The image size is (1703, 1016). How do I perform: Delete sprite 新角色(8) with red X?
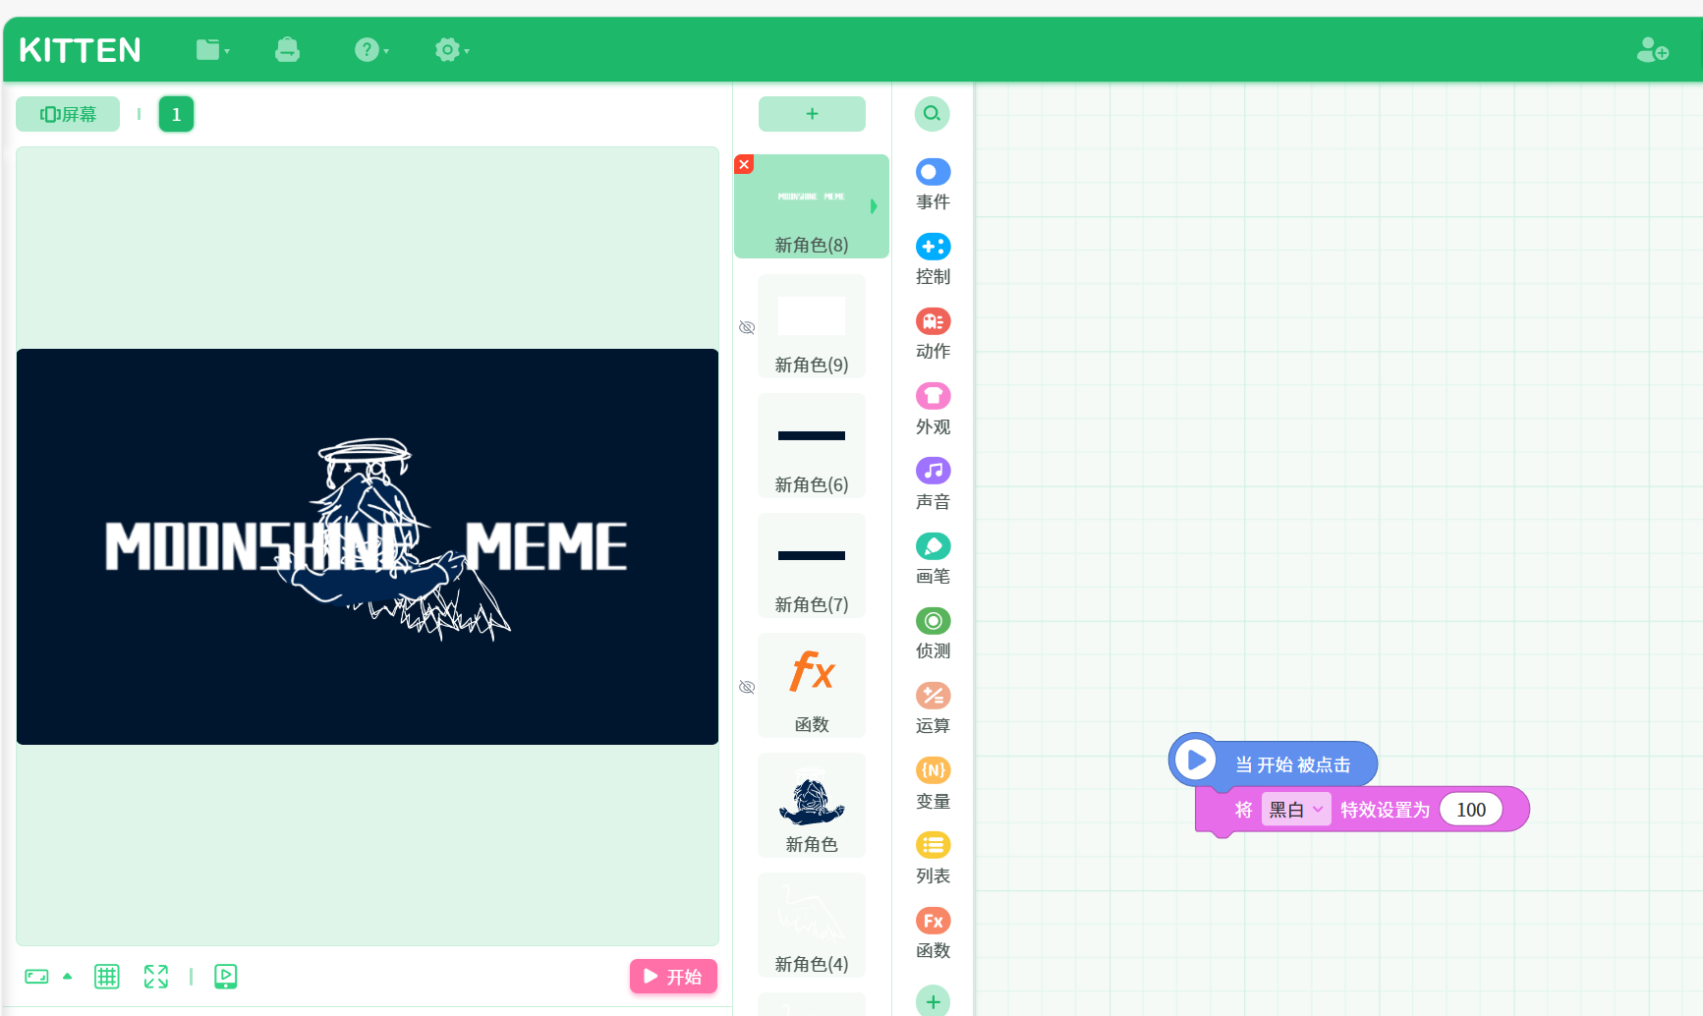[744, 164]
